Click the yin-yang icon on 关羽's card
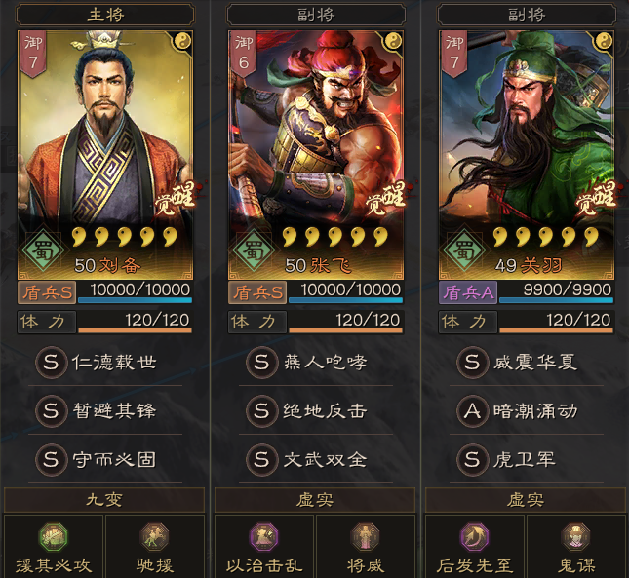Image resolution: width=629 pixels, height=578 pixels. 604,41
